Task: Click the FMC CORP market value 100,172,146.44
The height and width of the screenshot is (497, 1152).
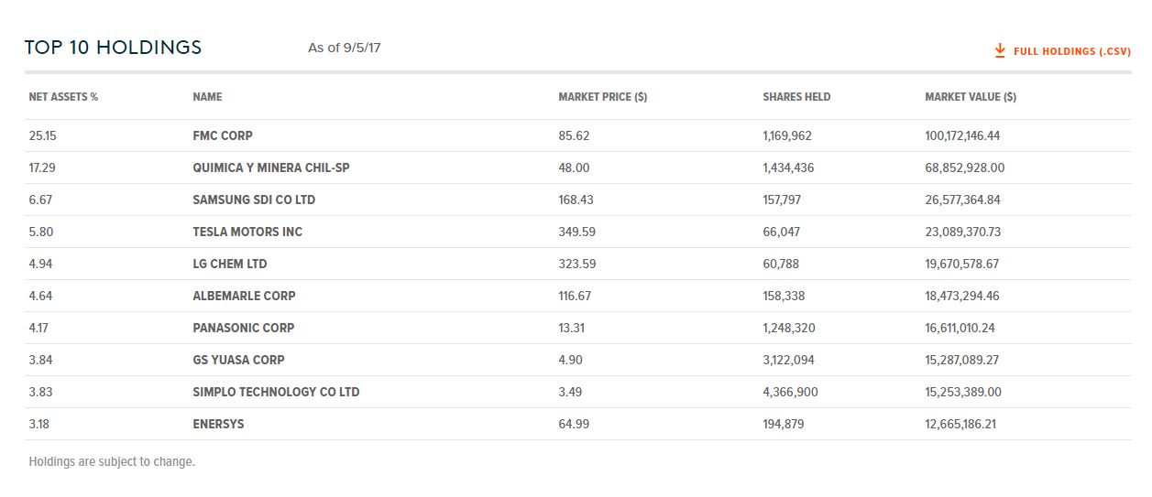Action: click(x=975, y=135)
